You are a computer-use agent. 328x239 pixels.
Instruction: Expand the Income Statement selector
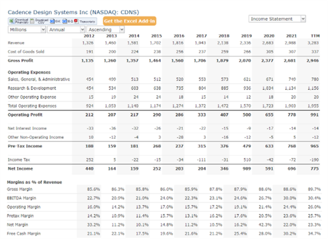click(277, 19)
